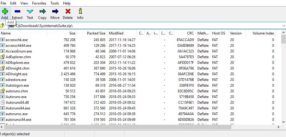Click vertical scrollbar up arrow
Viewport: 286px width, 137px height.
283,32
